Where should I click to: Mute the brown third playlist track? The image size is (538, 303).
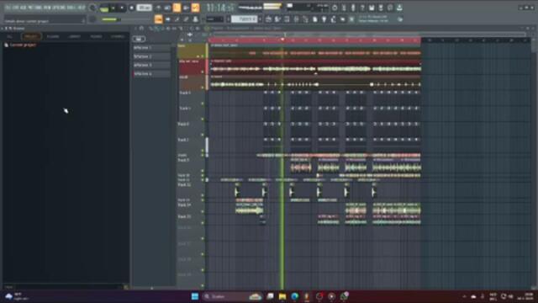[203, 88]
